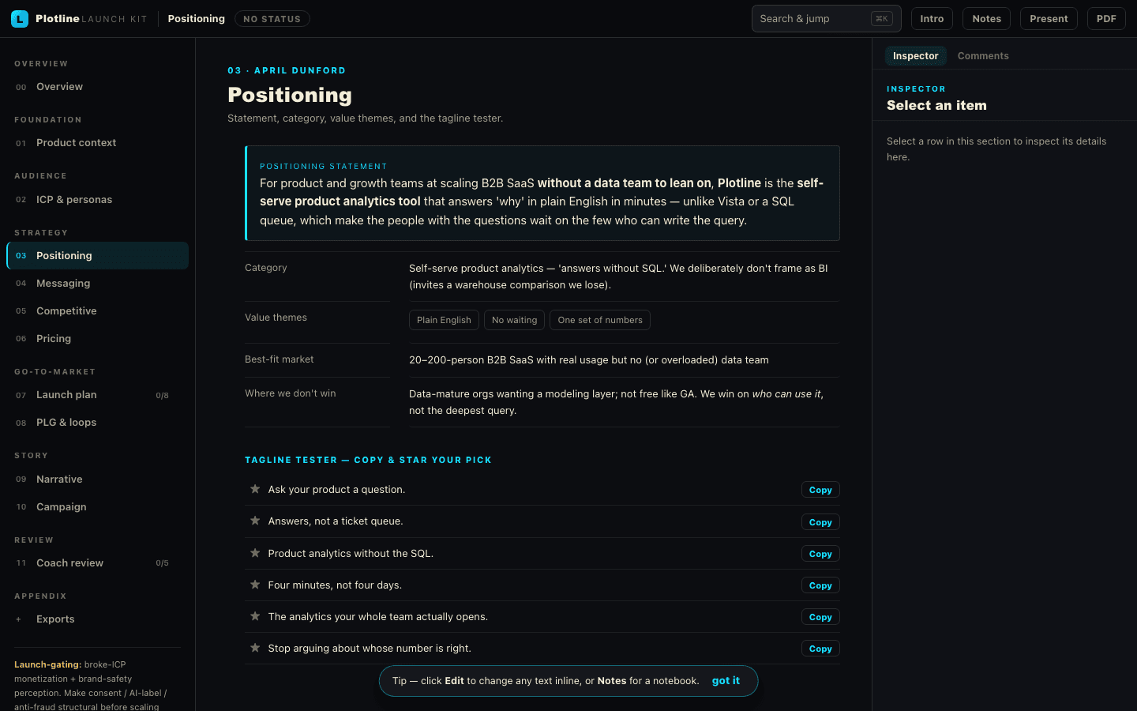The height and width of the screenshot is (711, 1137).
Task: Open the Launch plan section
Action: [x=97, y=395]
